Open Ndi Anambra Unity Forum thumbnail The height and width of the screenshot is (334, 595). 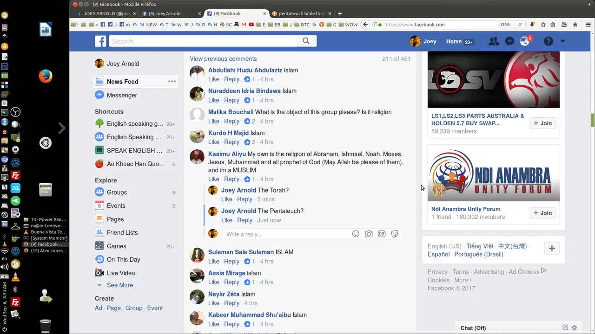[x=494, y=174]
